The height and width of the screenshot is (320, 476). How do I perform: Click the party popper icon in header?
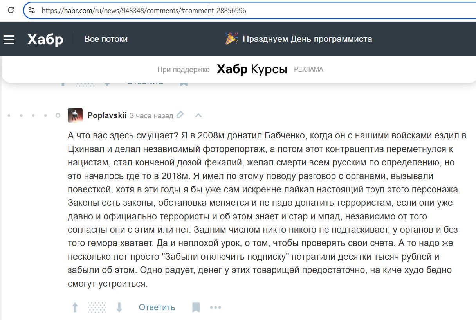tap(231, 39)
